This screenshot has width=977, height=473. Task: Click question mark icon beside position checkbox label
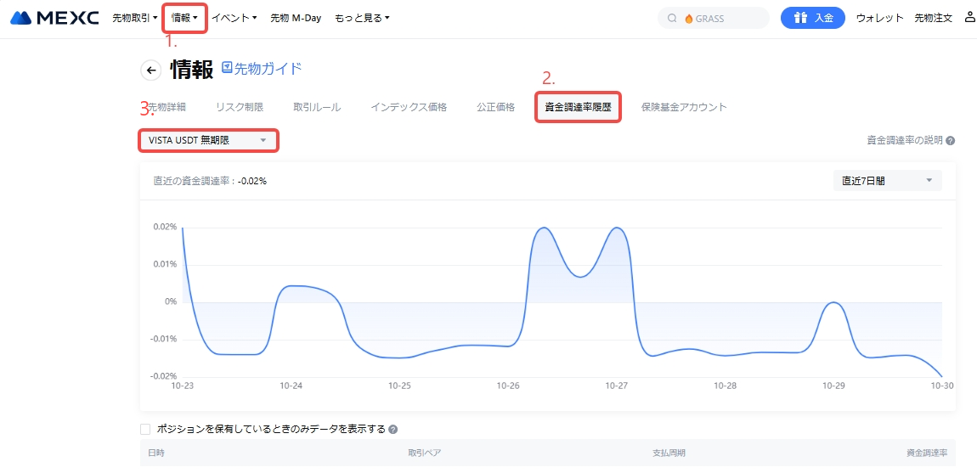pyautogui.click(x=393, y=430)
